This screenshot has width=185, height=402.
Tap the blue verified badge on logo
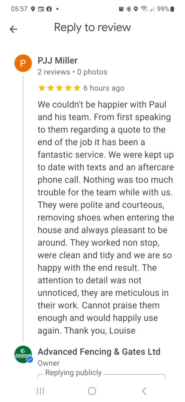click(30, 360)
